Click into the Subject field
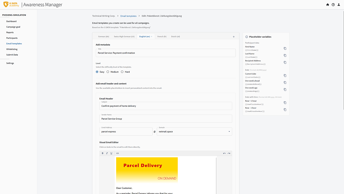This screenshot has width=344, height=194. 166,106
